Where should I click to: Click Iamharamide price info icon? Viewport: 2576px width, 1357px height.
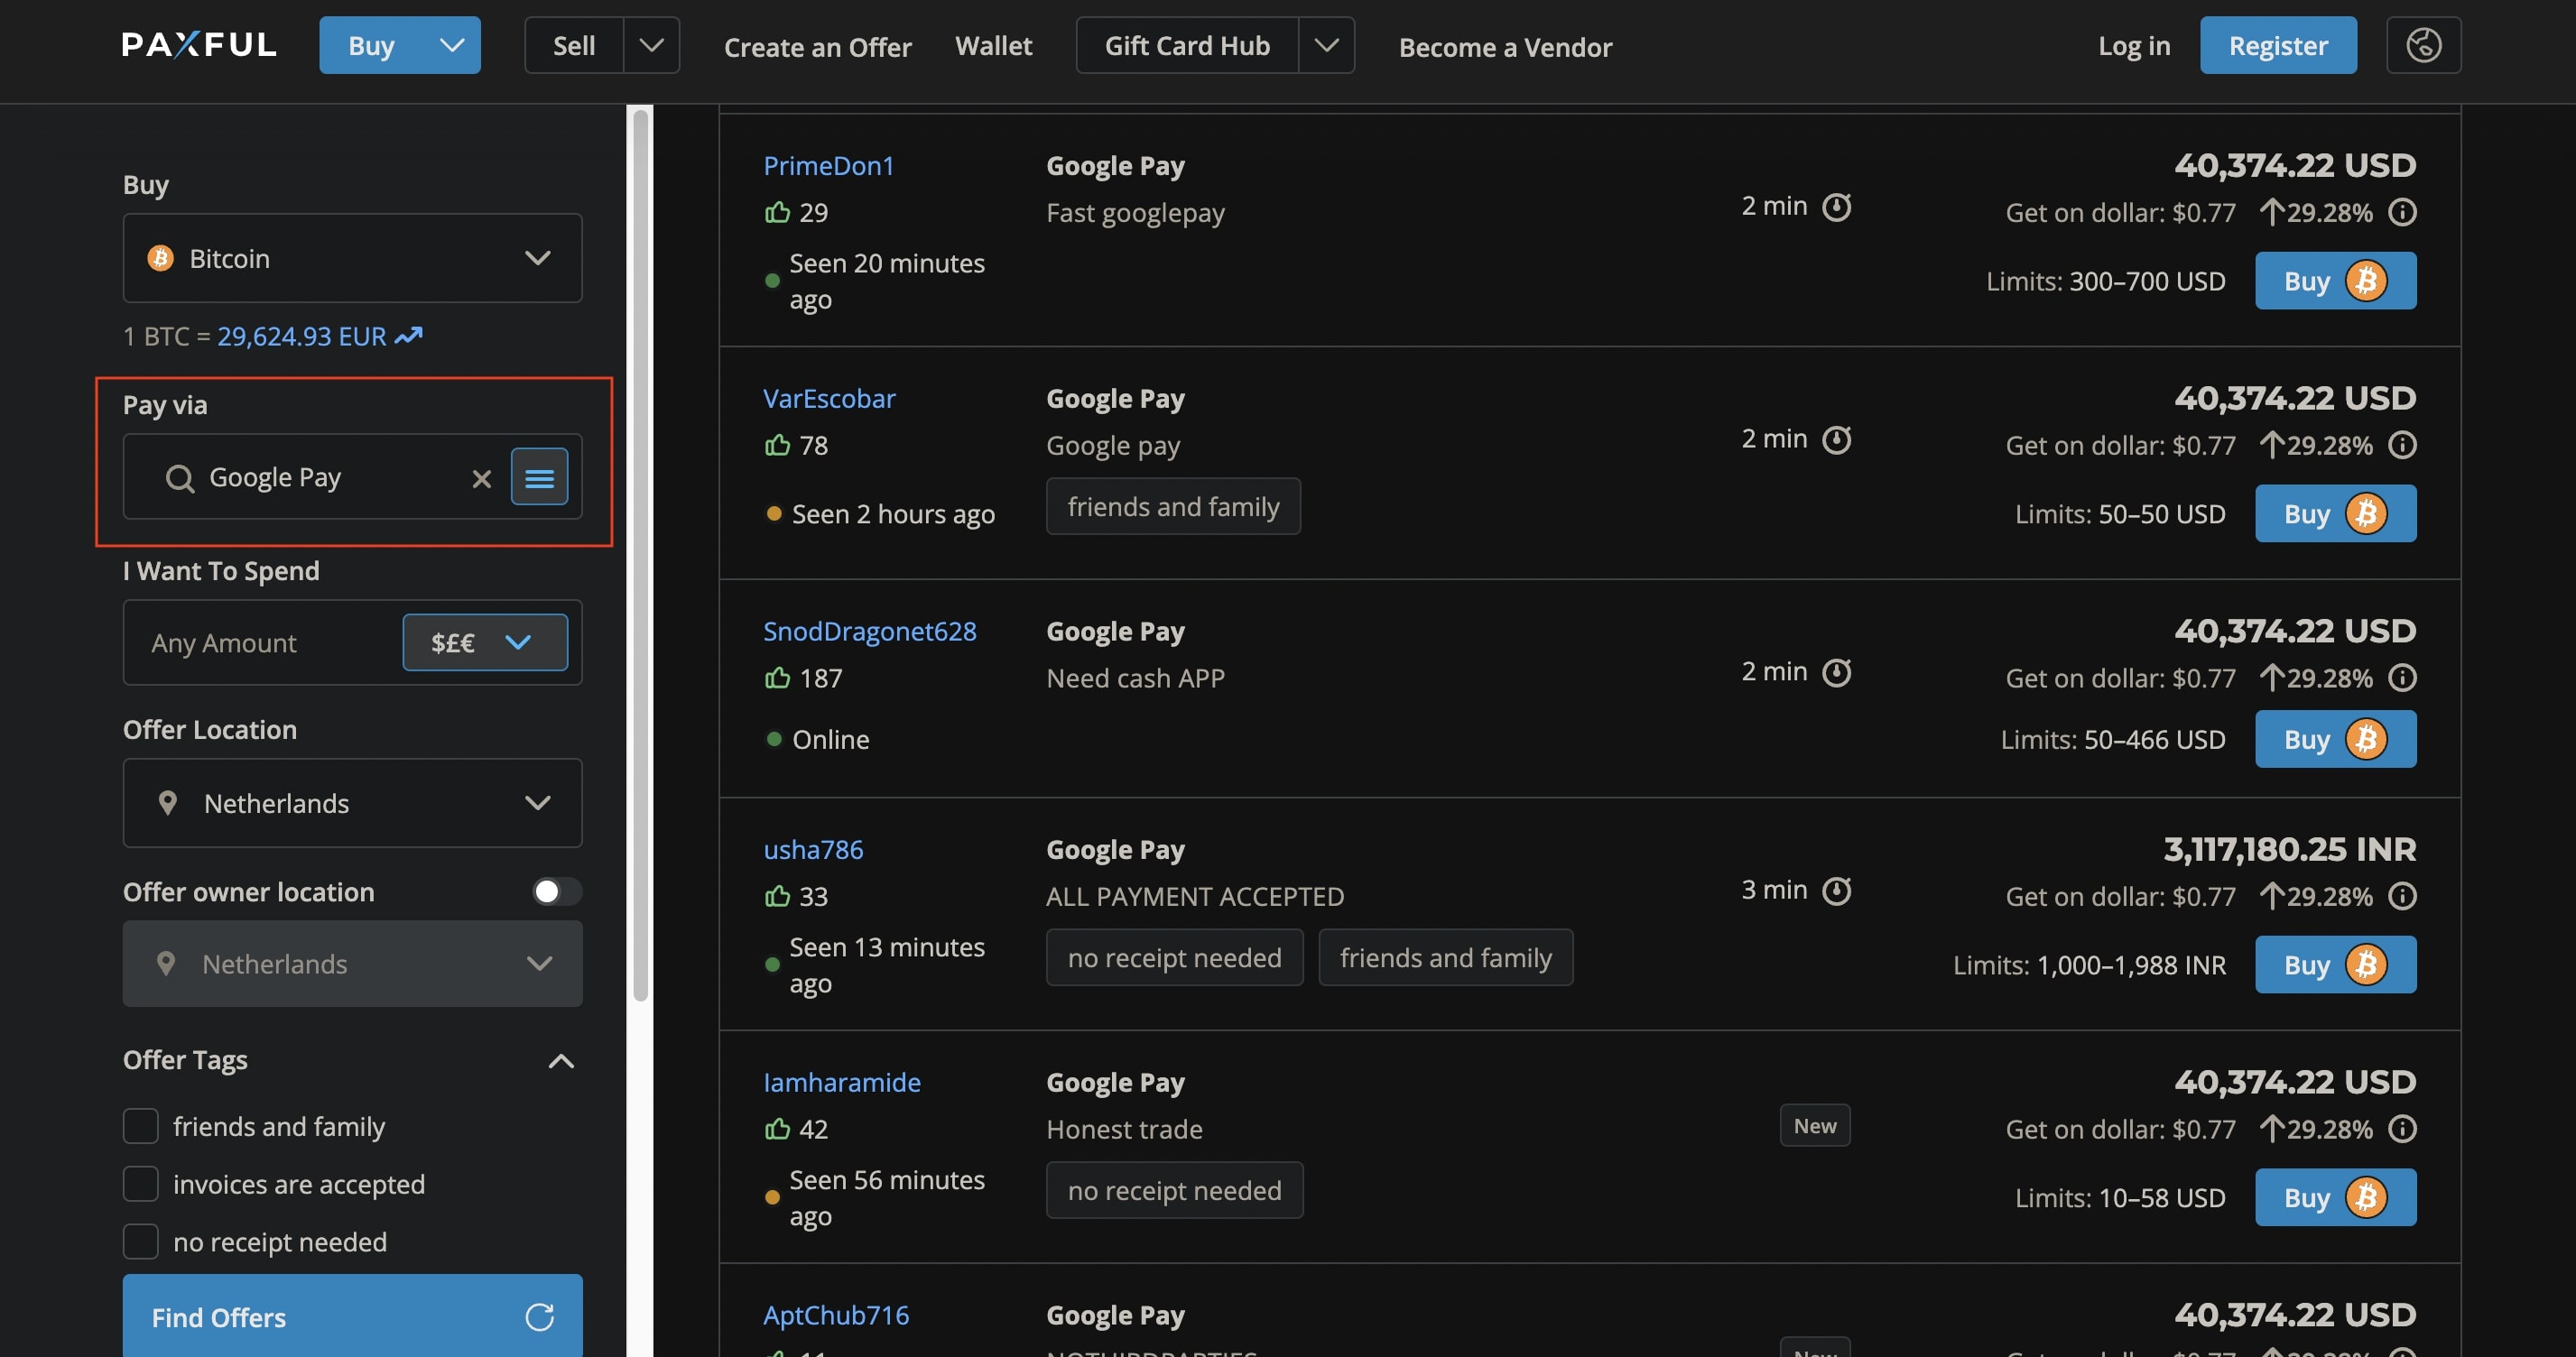(2402, 1129)
